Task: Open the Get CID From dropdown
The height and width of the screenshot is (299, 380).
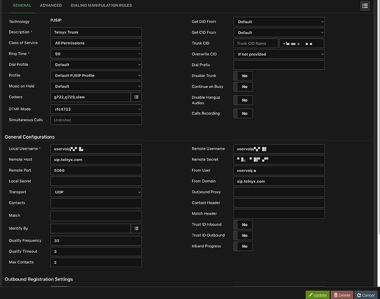Action: click(279, 32)
